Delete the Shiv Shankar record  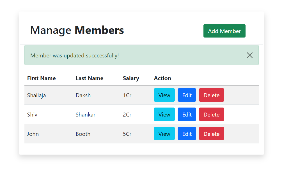[x=211, y=114]
